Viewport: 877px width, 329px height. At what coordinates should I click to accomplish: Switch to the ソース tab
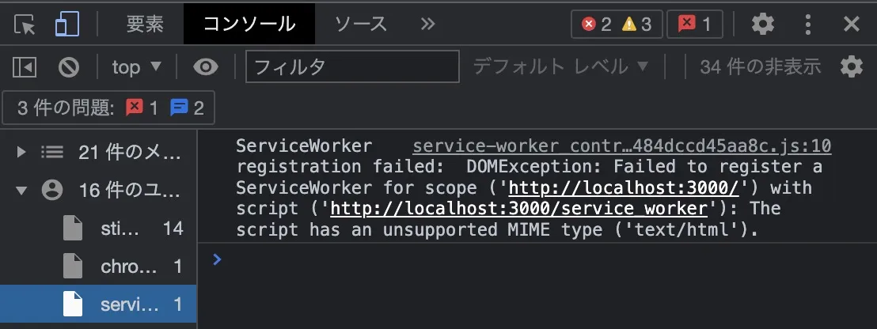click(361, 24)
